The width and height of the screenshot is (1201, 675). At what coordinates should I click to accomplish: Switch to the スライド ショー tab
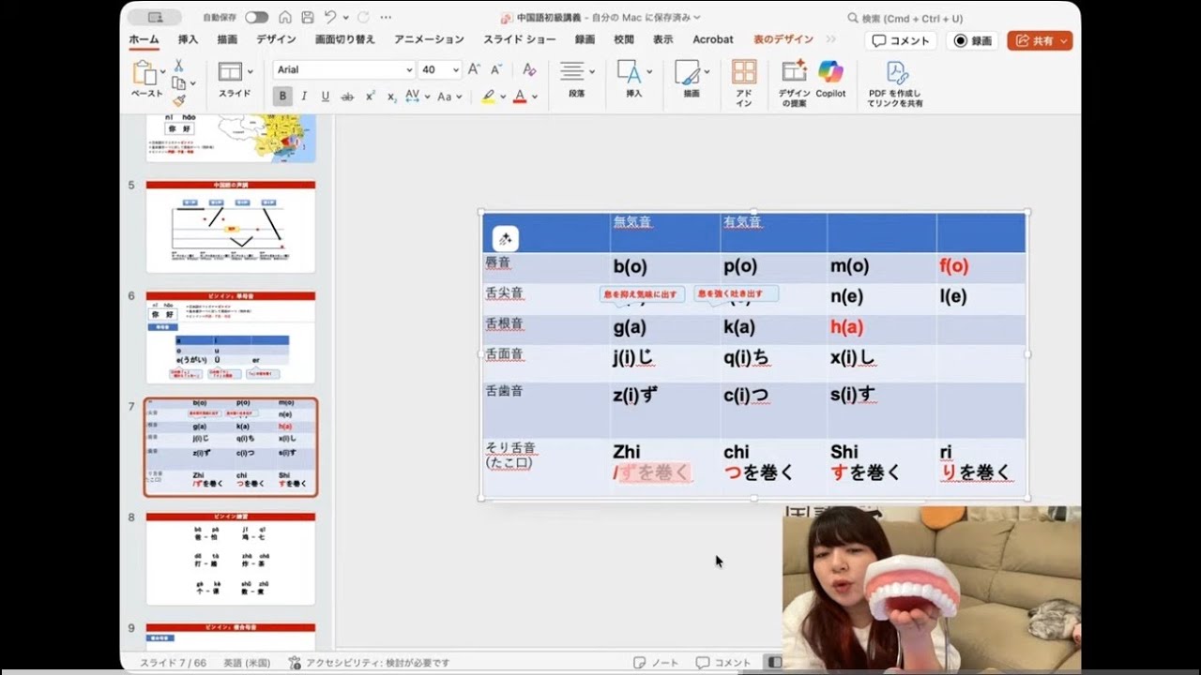point(520,39)
